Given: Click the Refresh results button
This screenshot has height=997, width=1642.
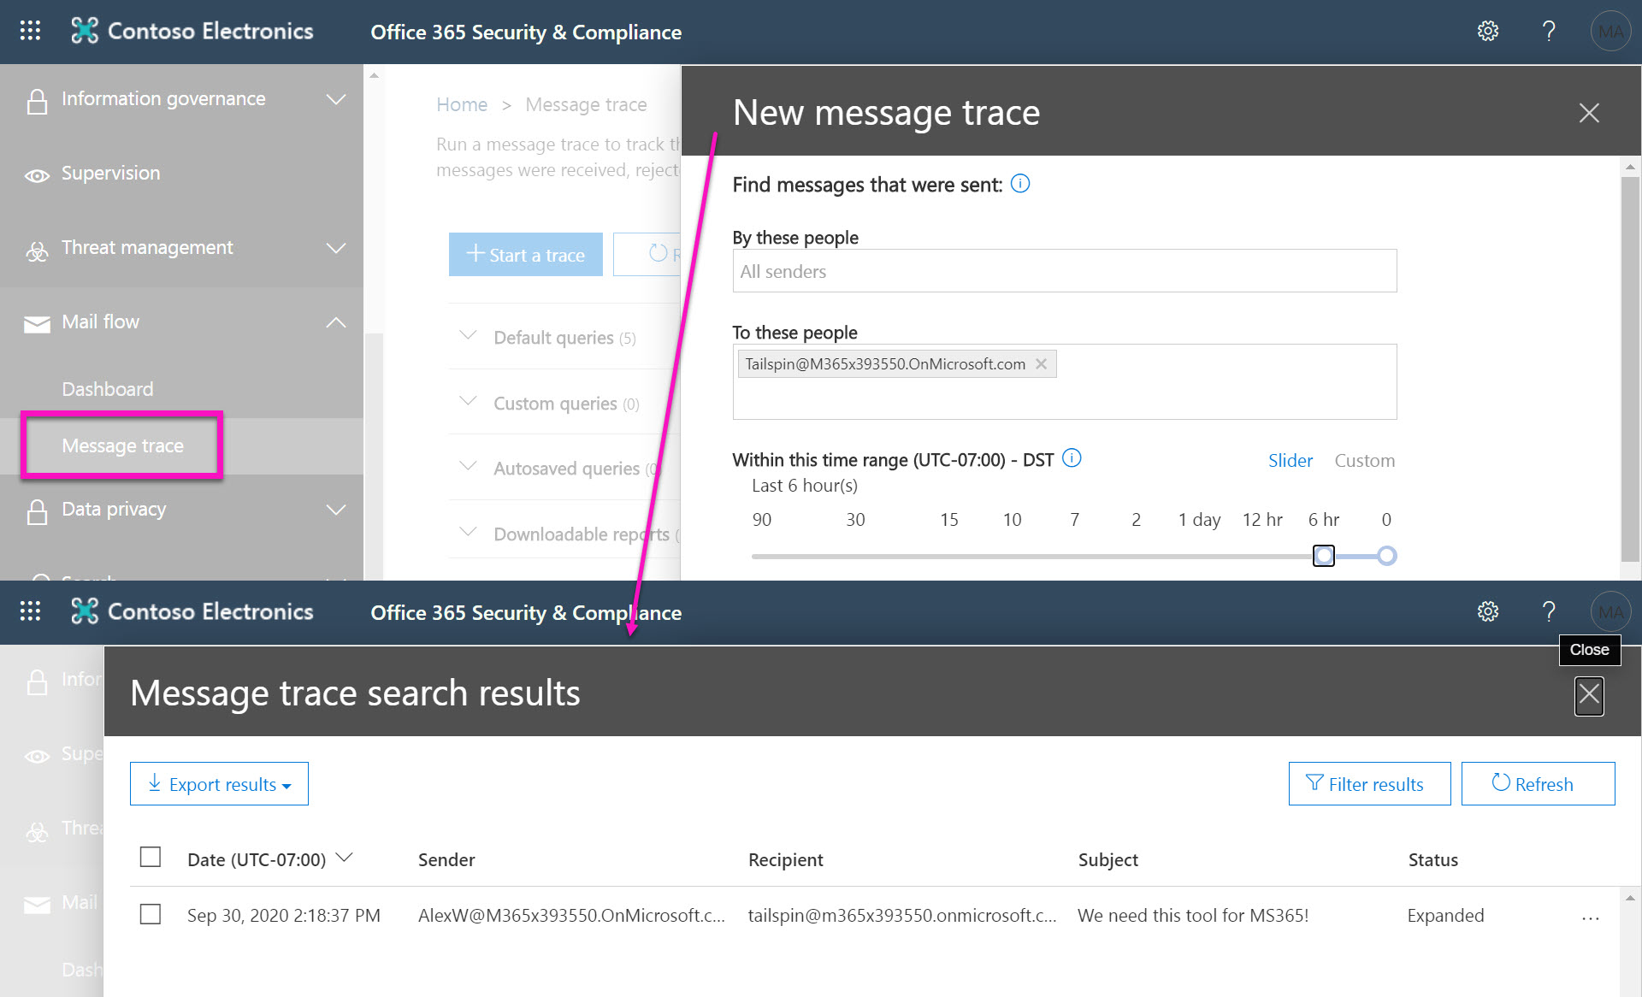Looking at the screenshot, I should [x=1538, y=784].
